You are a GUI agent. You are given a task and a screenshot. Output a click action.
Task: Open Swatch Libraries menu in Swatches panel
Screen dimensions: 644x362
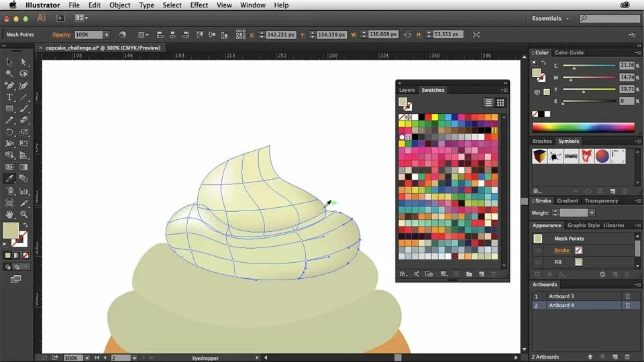403,274
